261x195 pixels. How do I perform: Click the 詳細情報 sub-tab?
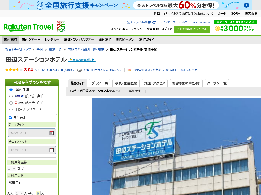click(x=135, y=91)
